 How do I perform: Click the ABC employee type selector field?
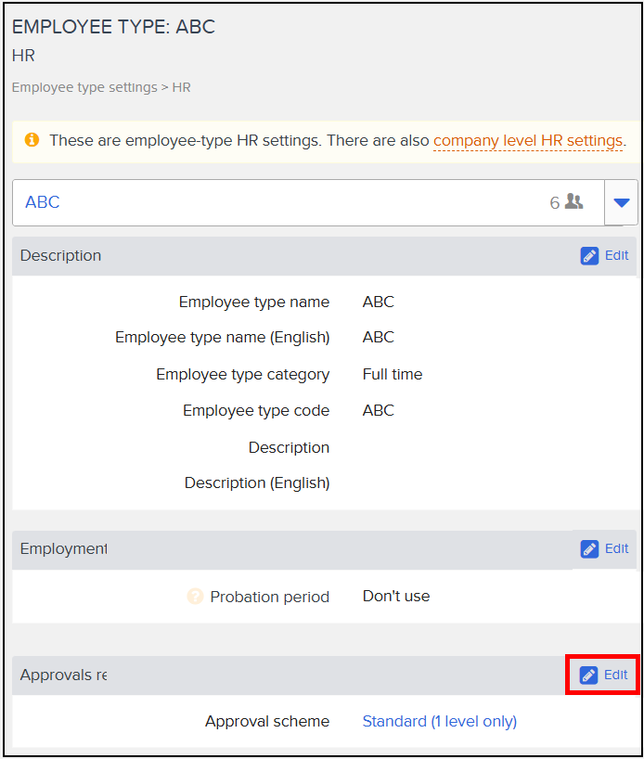[x=308, y=202]
